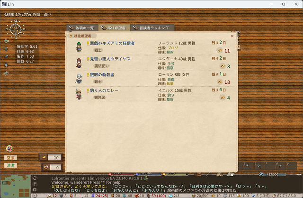
Task: Click the status bar stat showing 69 (100)
Action: 157,196
